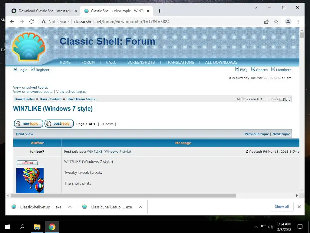Show hidden system tray icons
Image resolution: width=310 pixels, height=233 pixels.
256,227
